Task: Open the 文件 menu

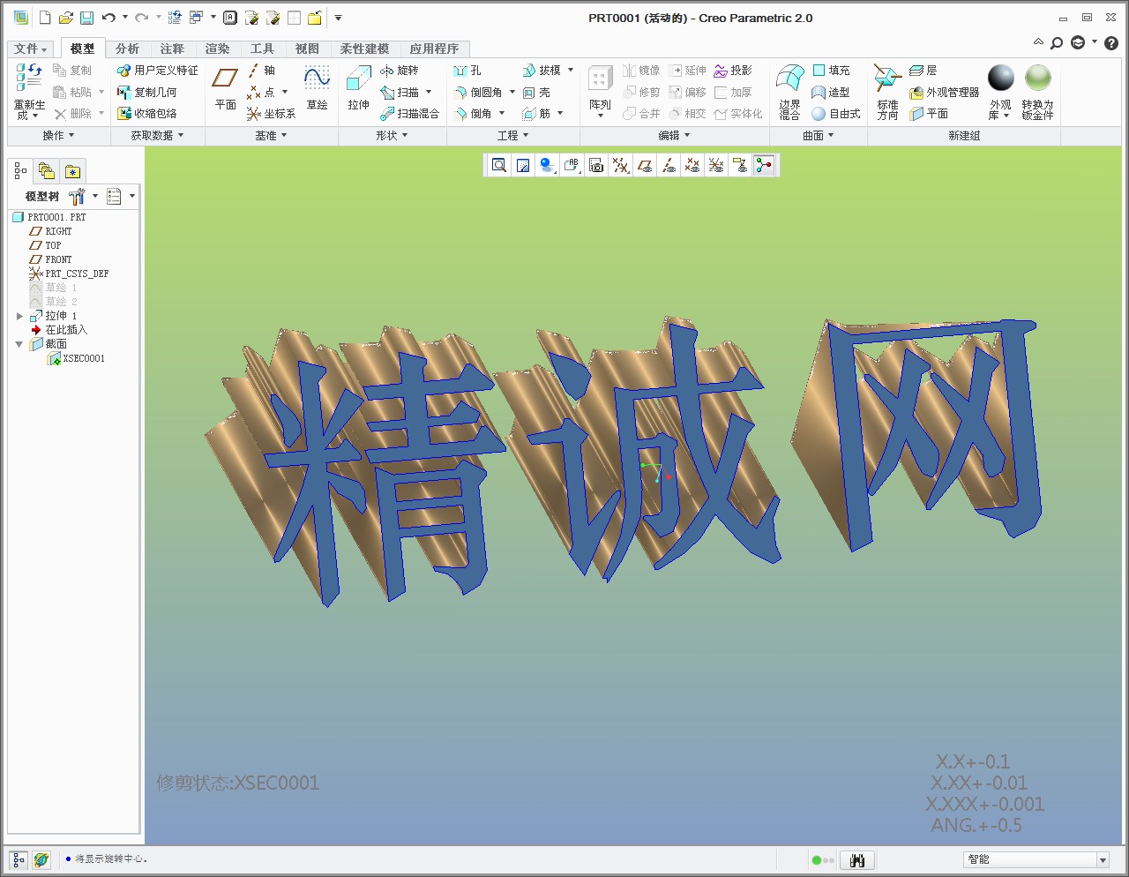Action: tap(30, 49)
